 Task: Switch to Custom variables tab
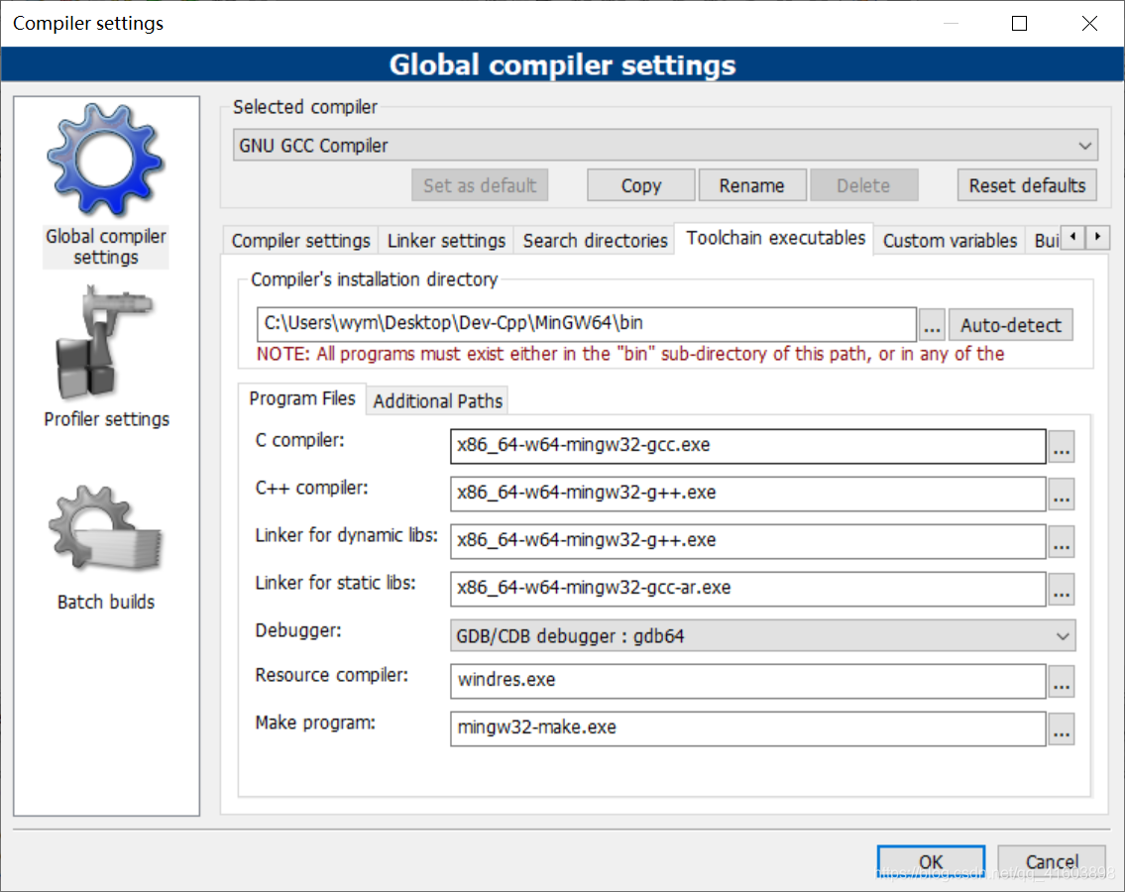point(950,241)
